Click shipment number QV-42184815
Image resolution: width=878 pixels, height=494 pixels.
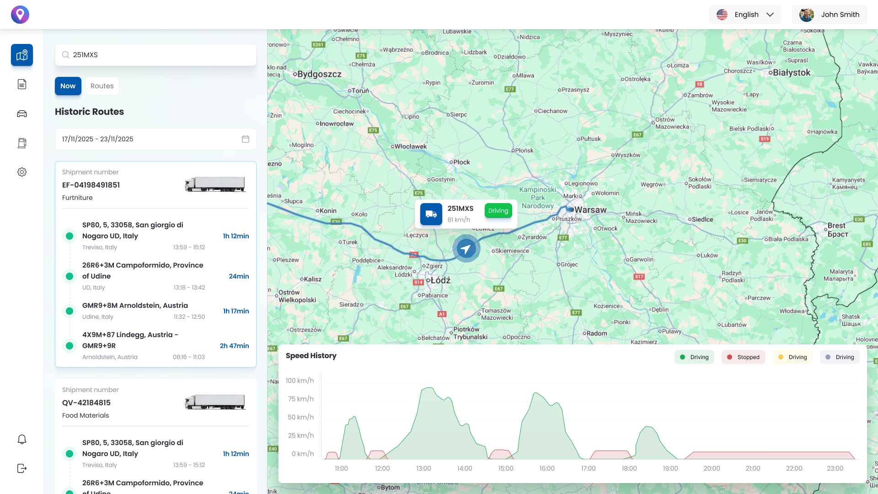pyautogui.click(x=86, y=403)
